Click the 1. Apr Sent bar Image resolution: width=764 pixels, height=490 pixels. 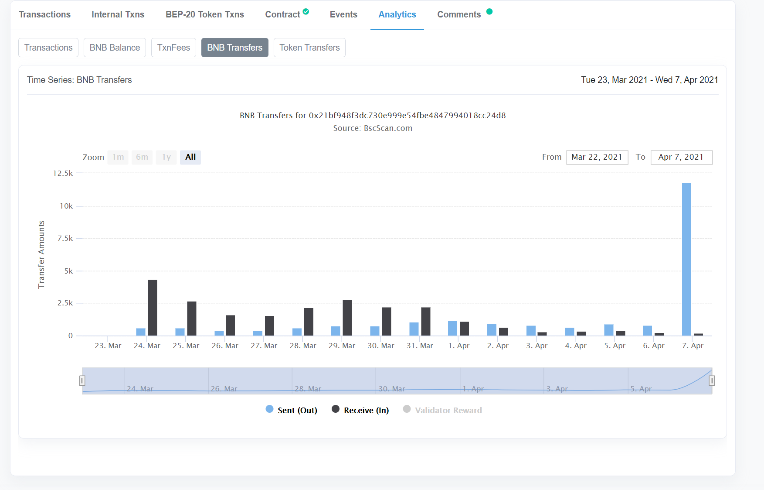(x=453, y=328)
